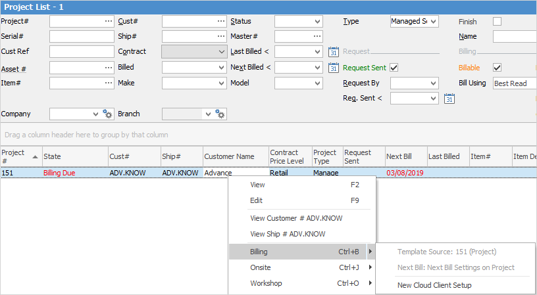537x295 pixels.
Task: Click the Company field gear icon
Action: point(108,114)
